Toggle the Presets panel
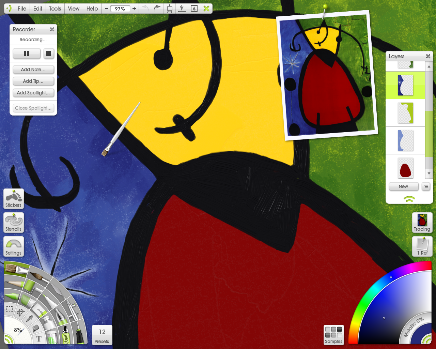436x349 pixels. point(102,335)
